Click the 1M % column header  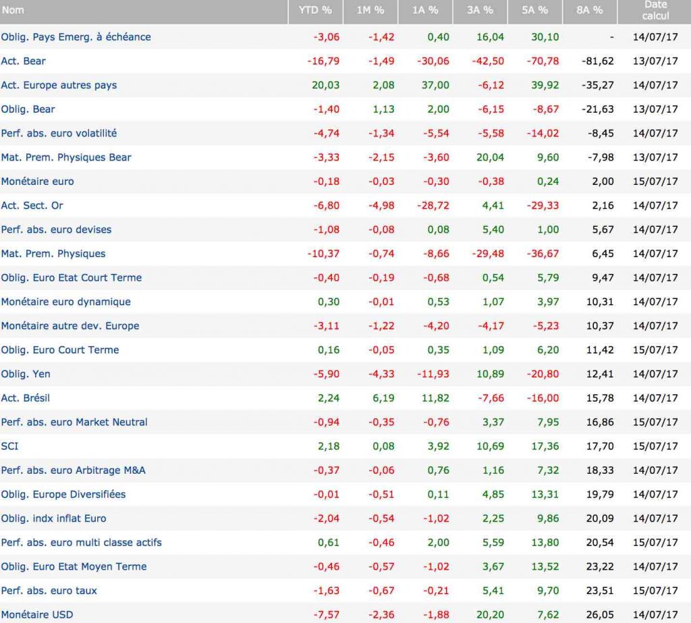tap(370, 10)
